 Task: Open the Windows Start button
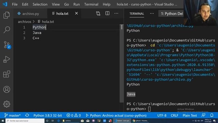(3, 121)
